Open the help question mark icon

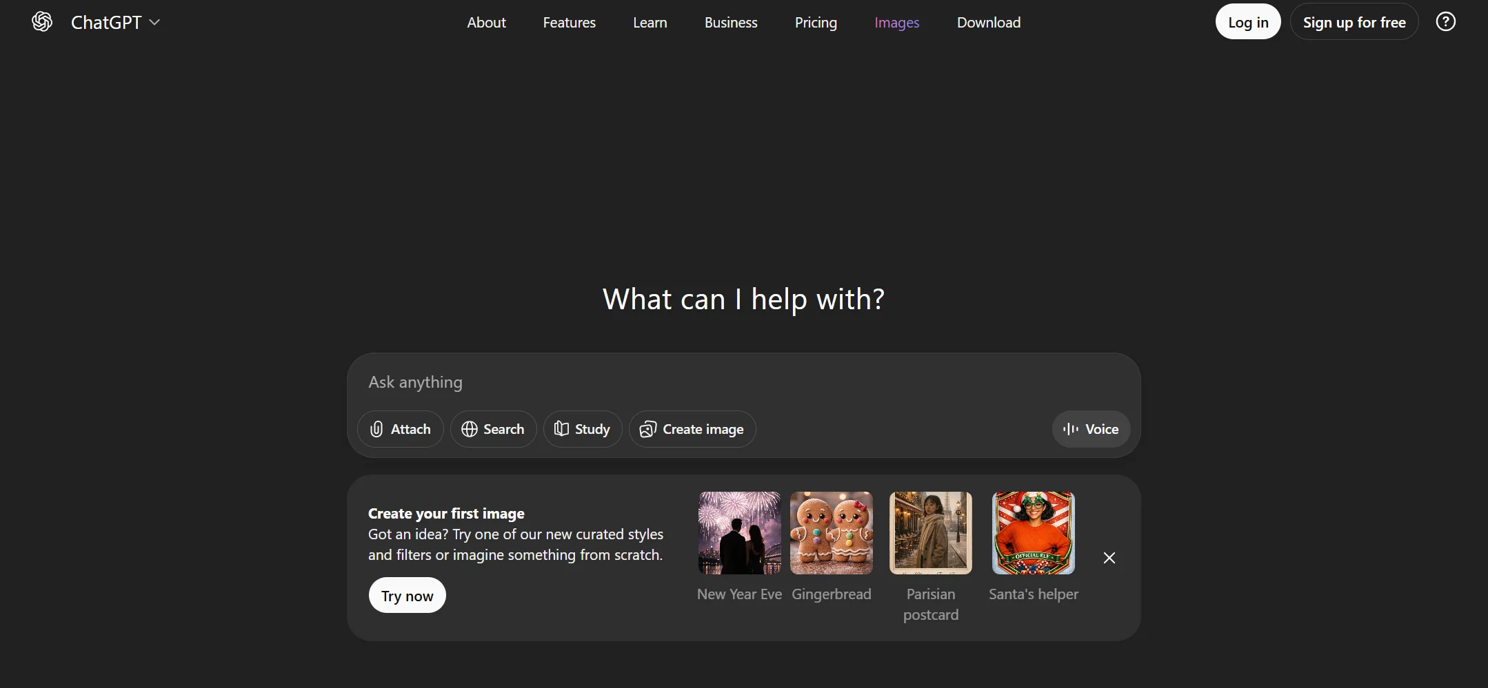click(x=1445, y=21)
